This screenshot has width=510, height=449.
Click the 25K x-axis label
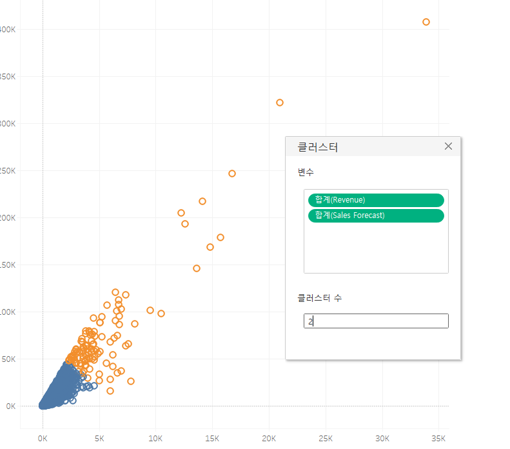click(x=326, y=439)
